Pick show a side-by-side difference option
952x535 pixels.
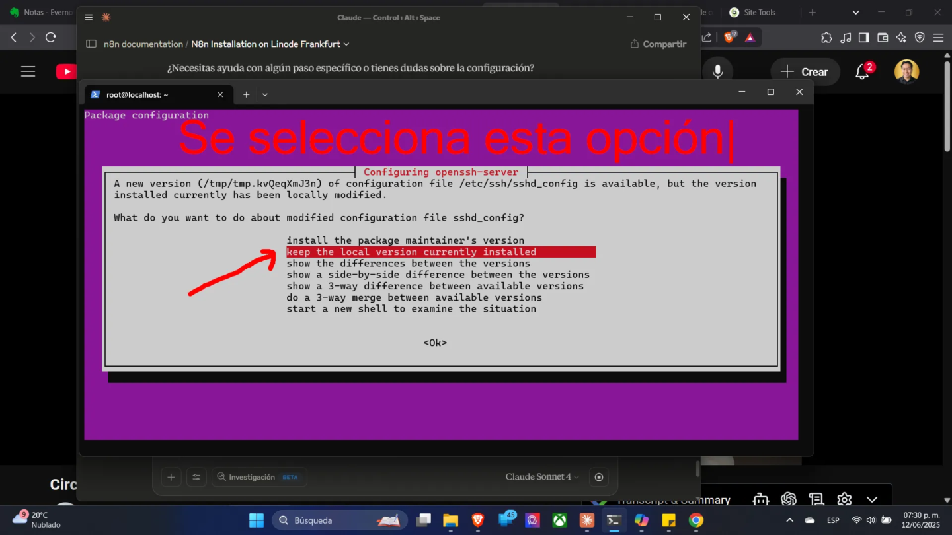click(x=438, y=275)
